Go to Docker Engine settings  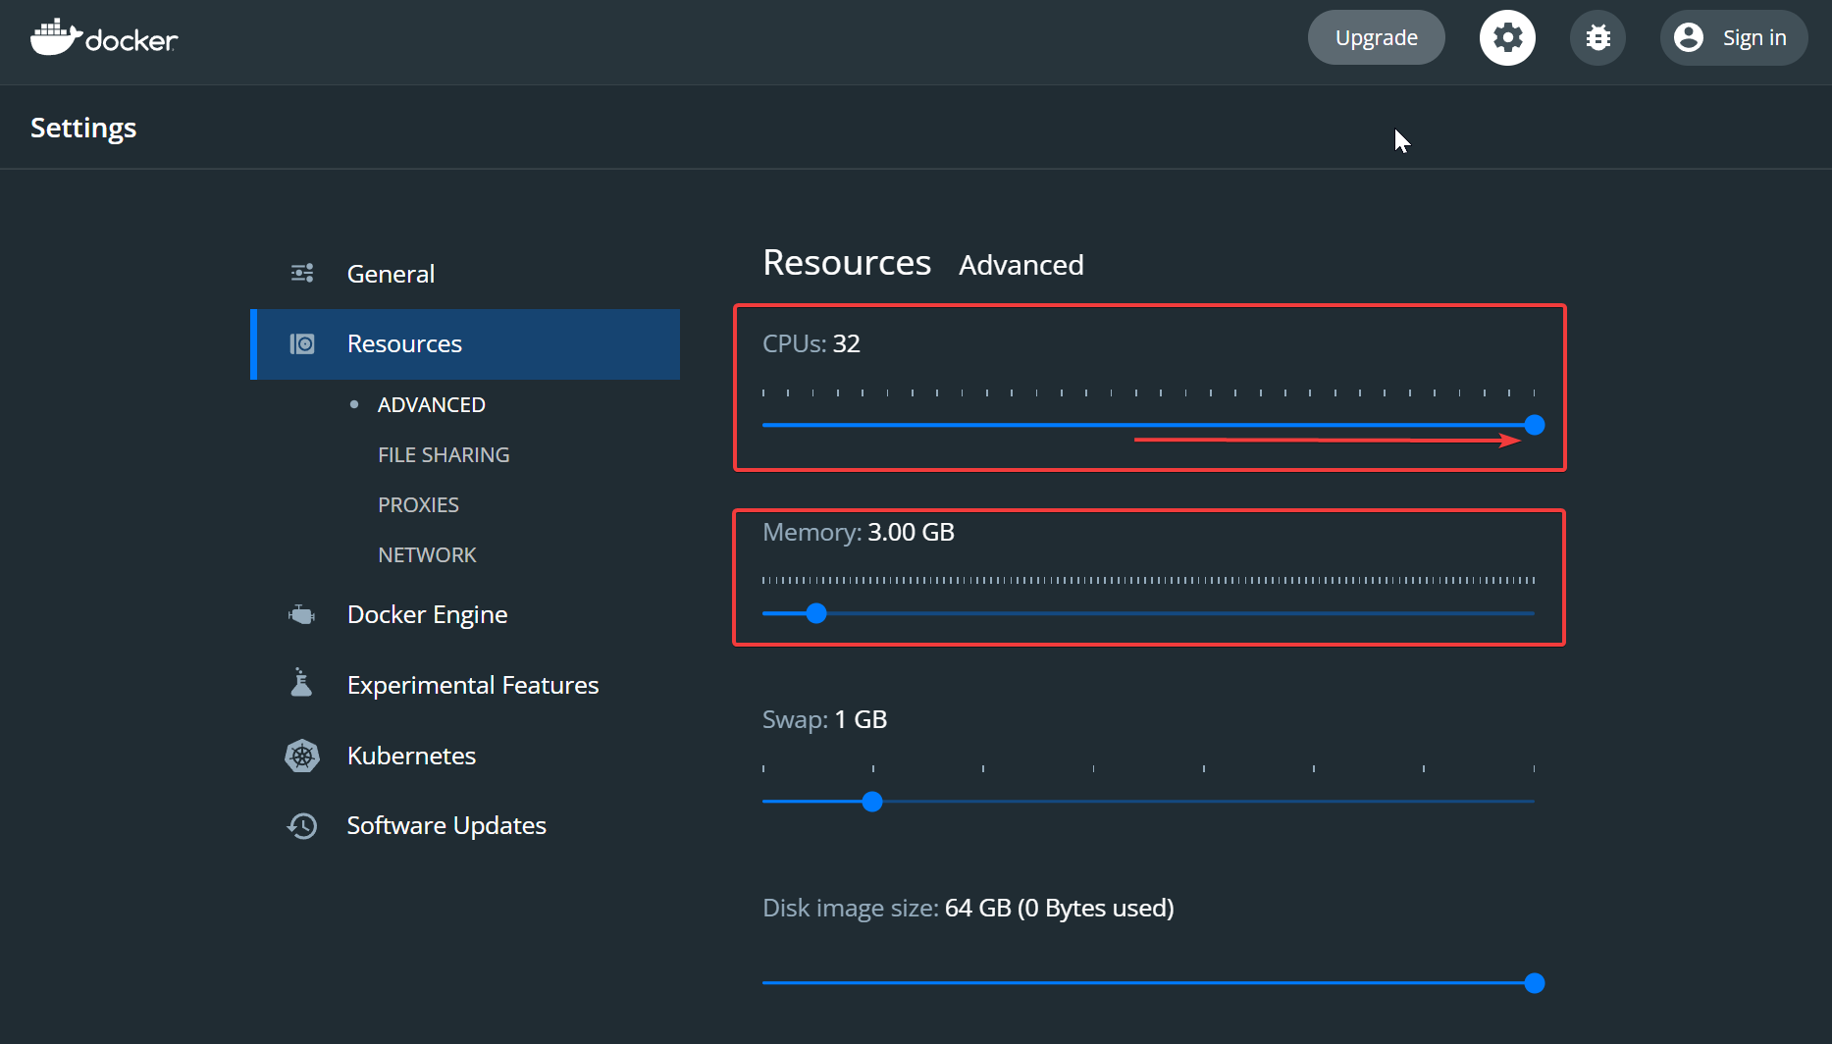(x=465, y=614)
